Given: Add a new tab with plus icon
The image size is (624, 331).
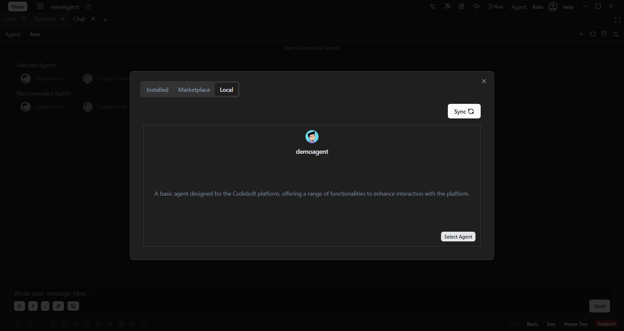Looking at the screenshot, I should point(105,20).
